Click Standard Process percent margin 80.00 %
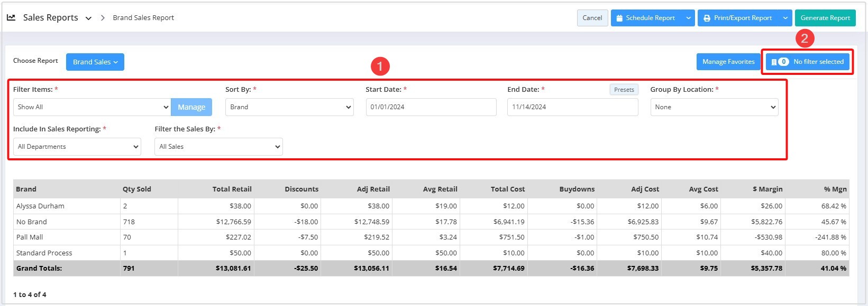 pos(834,253)
